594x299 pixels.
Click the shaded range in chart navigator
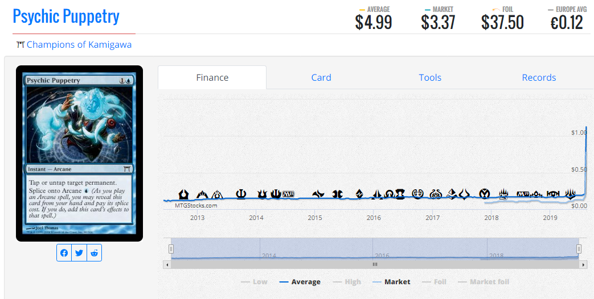tap(375, 249)
